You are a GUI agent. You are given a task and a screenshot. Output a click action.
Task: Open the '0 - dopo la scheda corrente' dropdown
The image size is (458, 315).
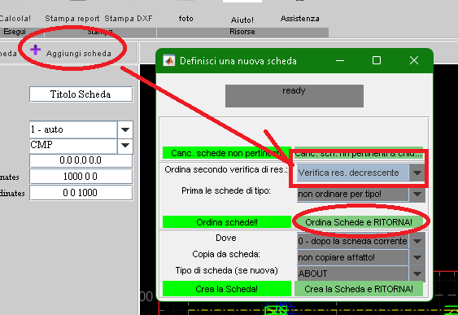pyautogui.click(x=361, y=241)
